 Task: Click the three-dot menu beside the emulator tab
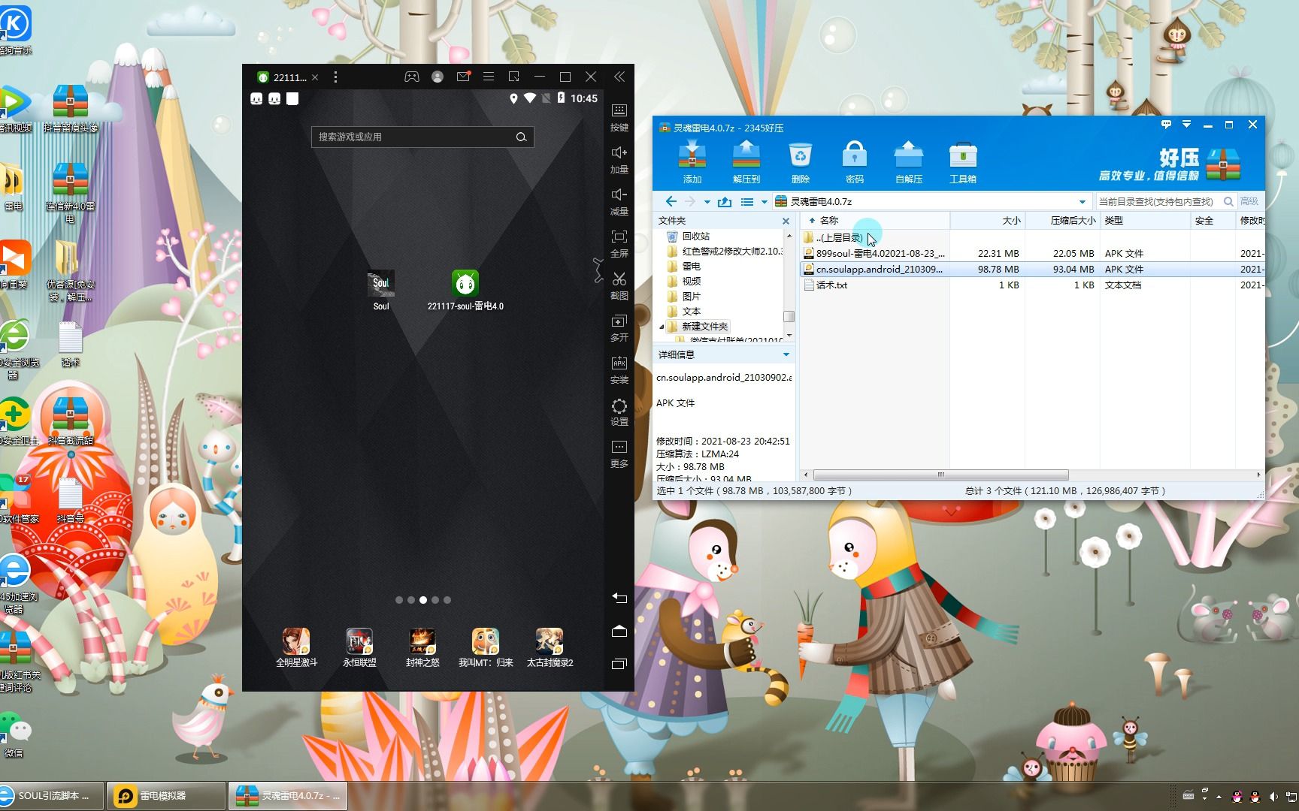[x=335, y=77]
